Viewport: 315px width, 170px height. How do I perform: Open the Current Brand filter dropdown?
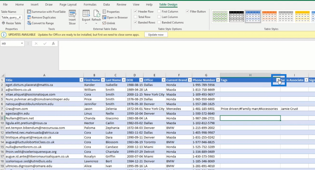(x=190, y=80)
